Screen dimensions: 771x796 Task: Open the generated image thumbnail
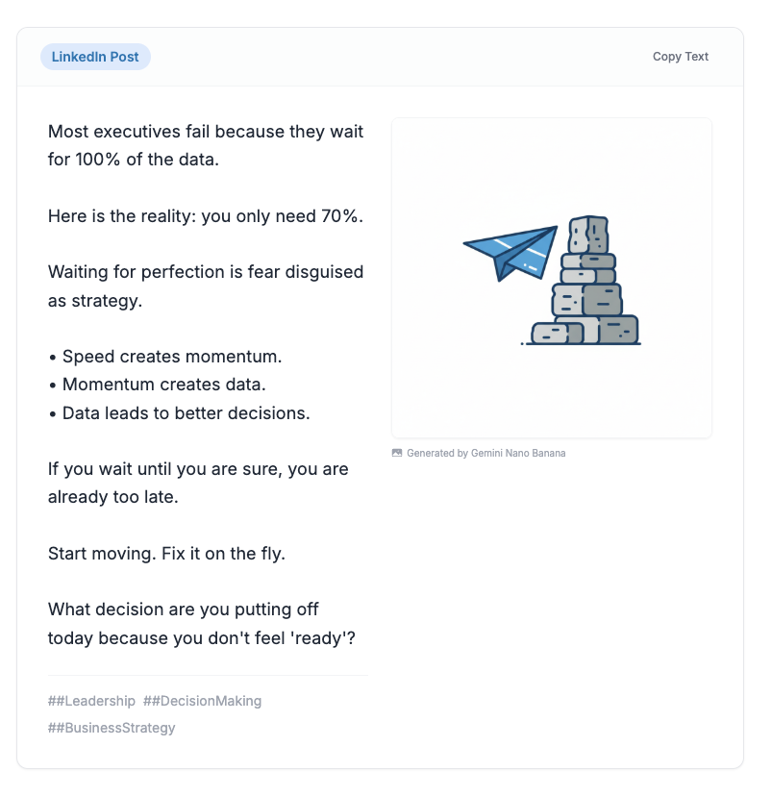[x=551, y=277]
